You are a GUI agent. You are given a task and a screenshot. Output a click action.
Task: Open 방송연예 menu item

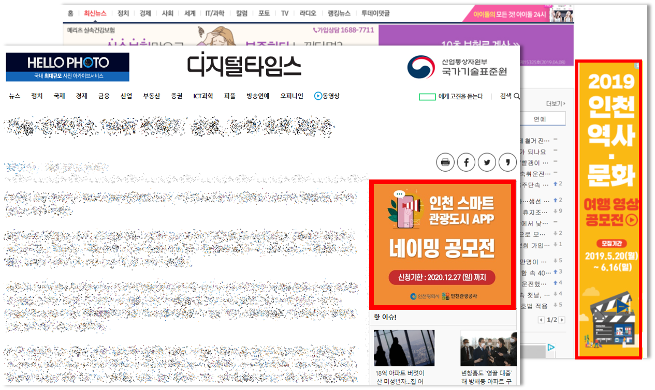point(258,96)
